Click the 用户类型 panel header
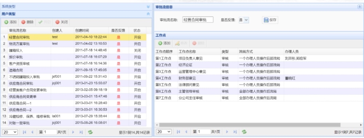The width and height of the screenshot is (364, 138). pos(76,14)
